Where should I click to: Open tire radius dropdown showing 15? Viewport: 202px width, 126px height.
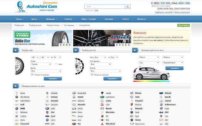click(x=57, y=57)
